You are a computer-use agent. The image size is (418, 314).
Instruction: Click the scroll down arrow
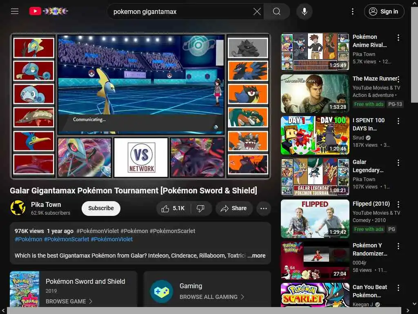pos(414,304)
